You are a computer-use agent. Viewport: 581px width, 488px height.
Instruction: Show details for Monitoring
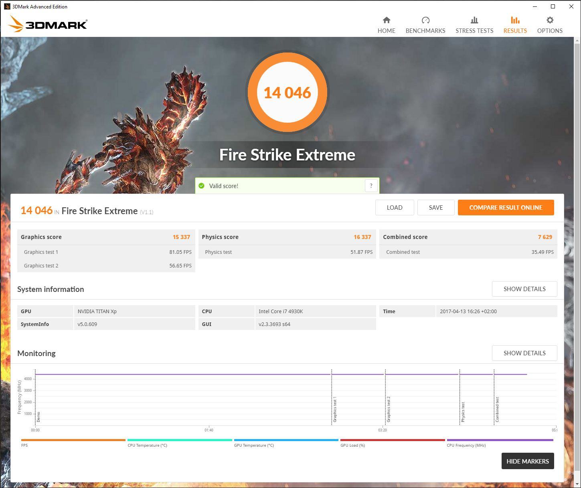click(x=524, y=353)
